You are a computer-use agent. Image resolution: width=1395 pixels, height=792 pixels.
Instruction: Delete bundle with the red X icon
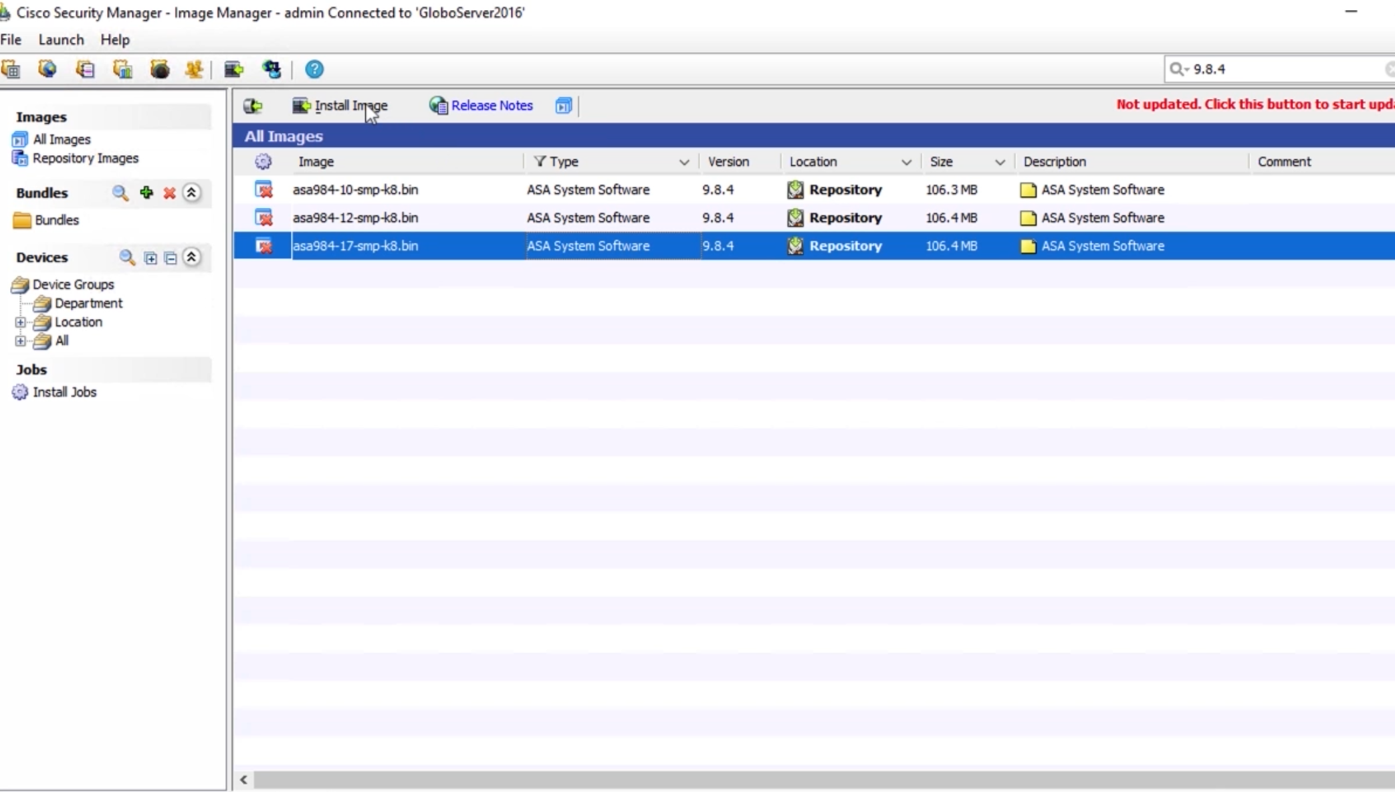[x=170, y=193]
